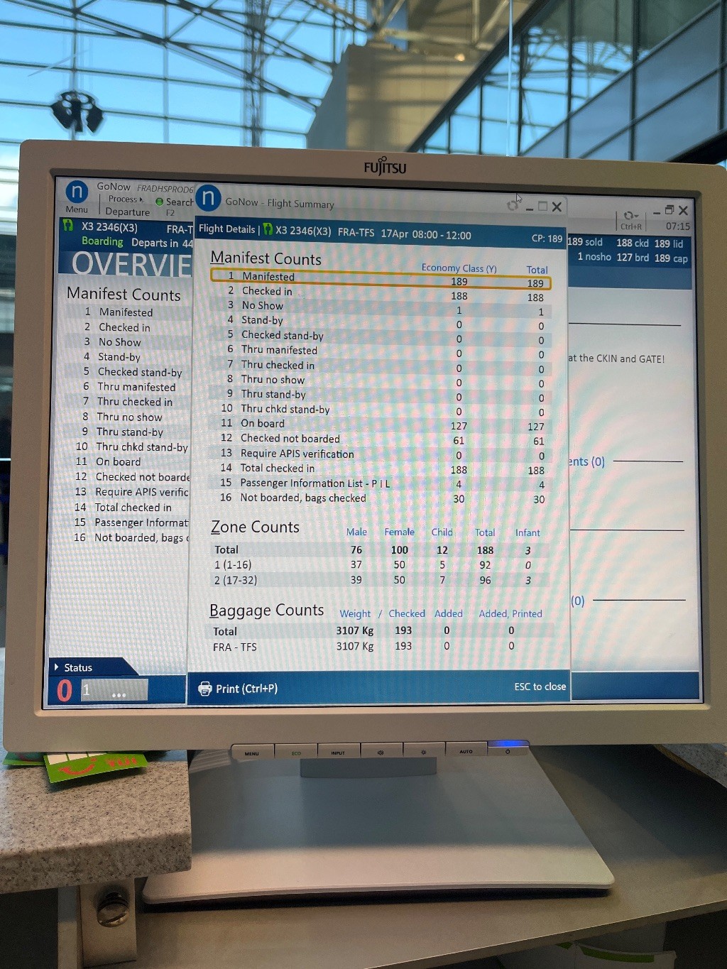Viewport: 727px width, 969px height.
Task: Click the loading spinner icon in dialog title
Action: tap(513, 206)
